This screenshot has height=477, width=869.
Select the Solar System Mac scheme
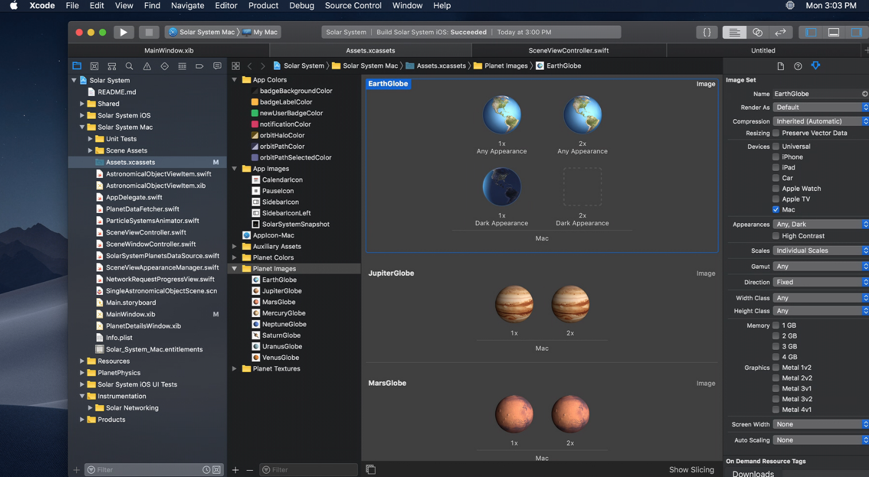point(201,32)
